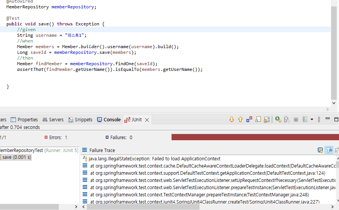Toggle JUnit Scroll Lock
This screenshot has height=210, width=339.
(x=267, y=119)
